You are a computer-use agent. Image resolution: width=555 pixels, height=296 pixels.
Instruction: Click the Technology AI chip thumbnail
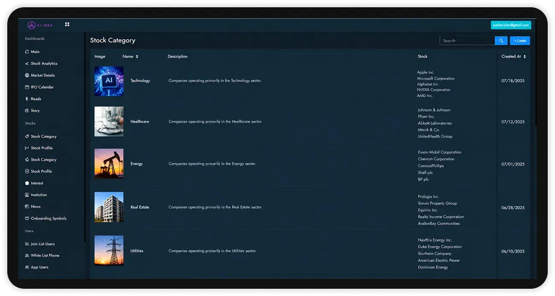[x=109, y=81]
